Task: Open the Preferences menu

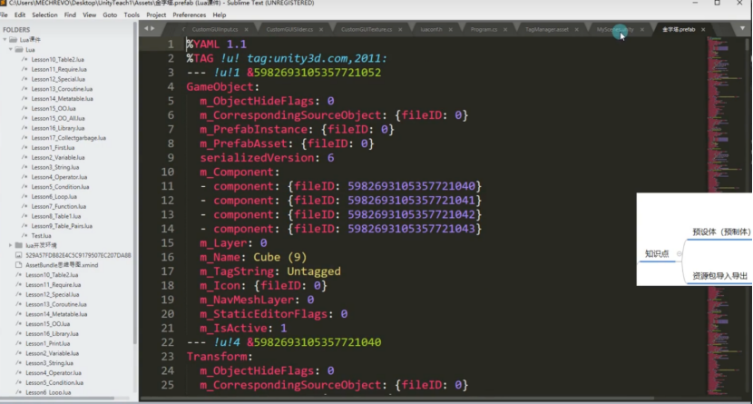Action: (190, 15)
